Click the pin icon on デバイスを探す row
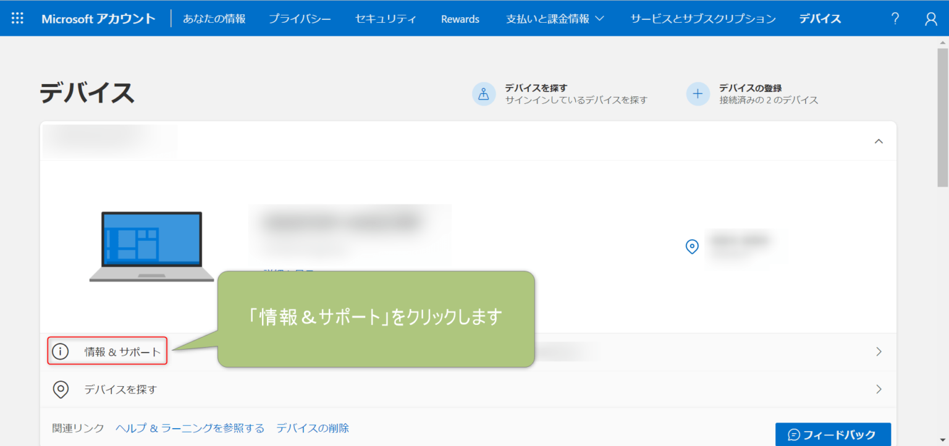This screenshot has height=446, width=949. pos(60,389)
